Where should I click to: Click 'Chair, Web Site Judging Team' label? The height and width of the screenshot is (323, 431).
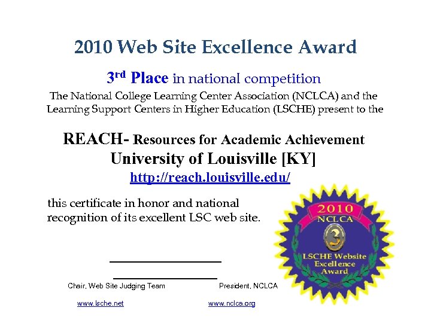tap(116, 286)
